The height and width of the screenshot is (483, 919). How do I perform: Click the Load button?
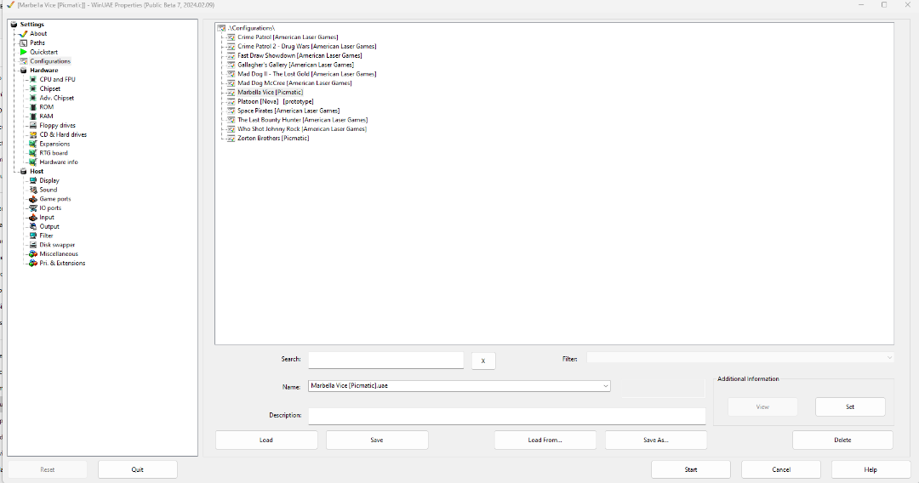click(266, 440)
